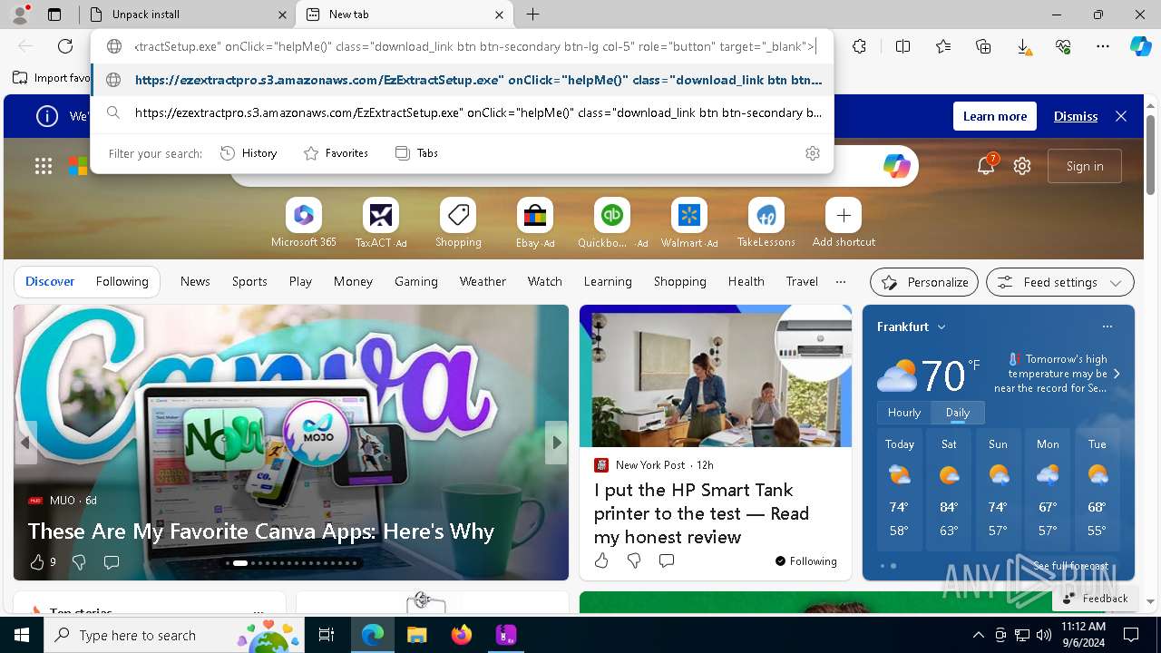Viewport: 1161px width, 653px height.
Task: Toggle Following for New York Post
Action: coord(806,561)
